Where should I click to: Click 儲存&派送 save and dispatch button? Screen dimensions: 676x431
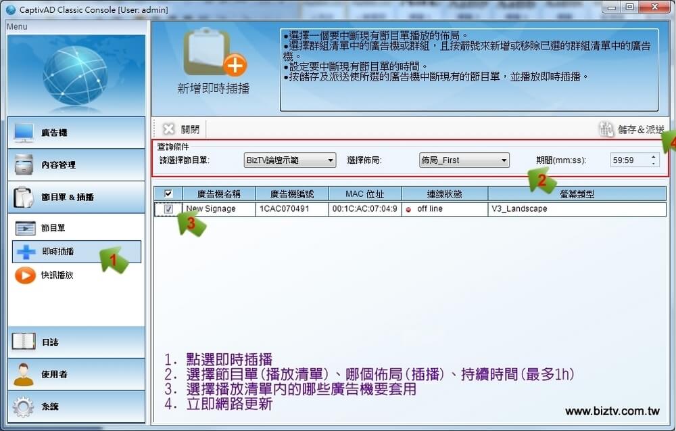click(631, 129)
